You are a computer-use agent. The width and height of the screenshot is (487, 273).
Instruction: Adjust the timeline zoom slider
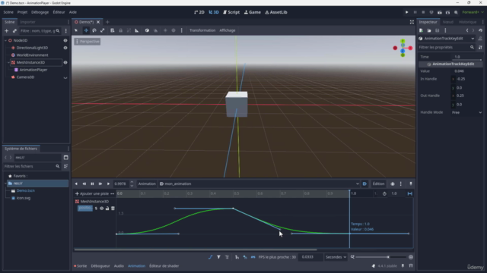pos(380,257)
